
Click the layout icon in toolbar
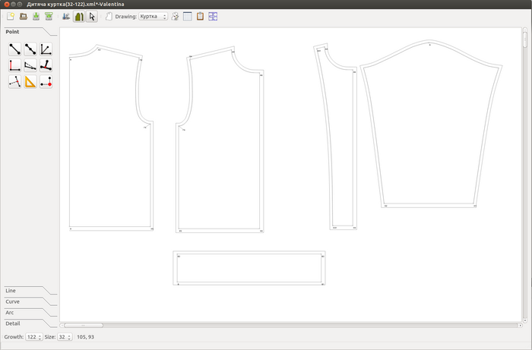(x=213, y=16)
